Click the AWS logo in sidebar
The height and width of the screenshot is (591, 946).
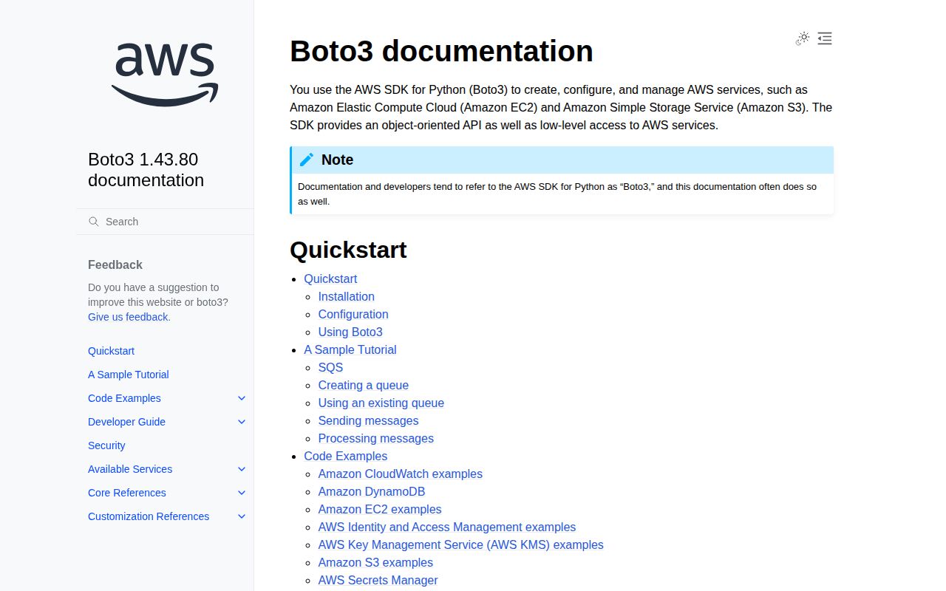click(x=165, y=74)
